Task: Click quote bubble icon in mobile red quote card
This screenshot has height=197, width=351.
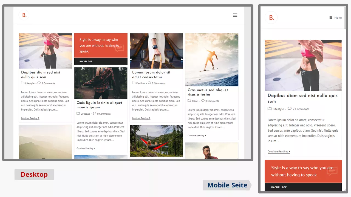Action: 332,172
